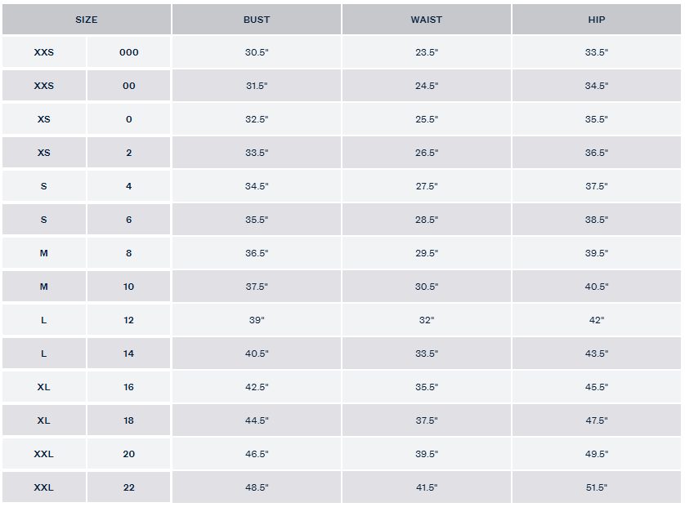This screenshot has width=685, height=507.
Task: Click the 32" waist cell
Action: [x=426, y=320]
